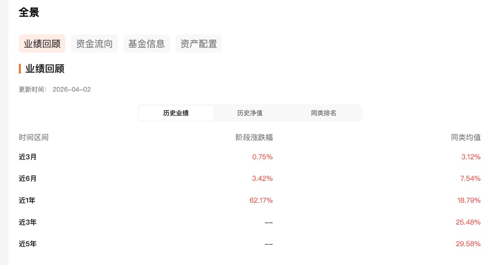Select the 62.17% one-year return
The height and width of the screenshot is (265, 491).
coord(260,200)
